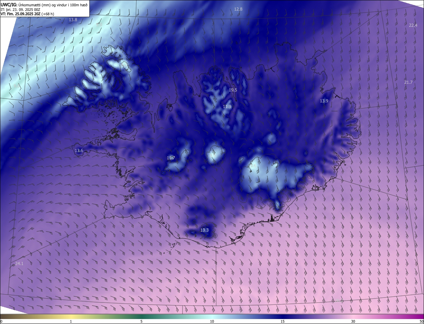The height and width of the screenshot is (324, 424).
Task: Click the '10' tick label on the color scale
Action: point(212,321)
